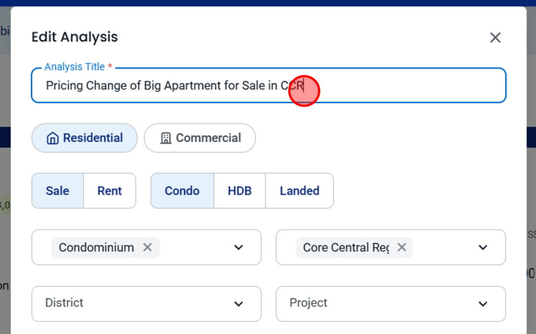
Task: Choose the Sale transaction type
Action: [x=58, y=191]
